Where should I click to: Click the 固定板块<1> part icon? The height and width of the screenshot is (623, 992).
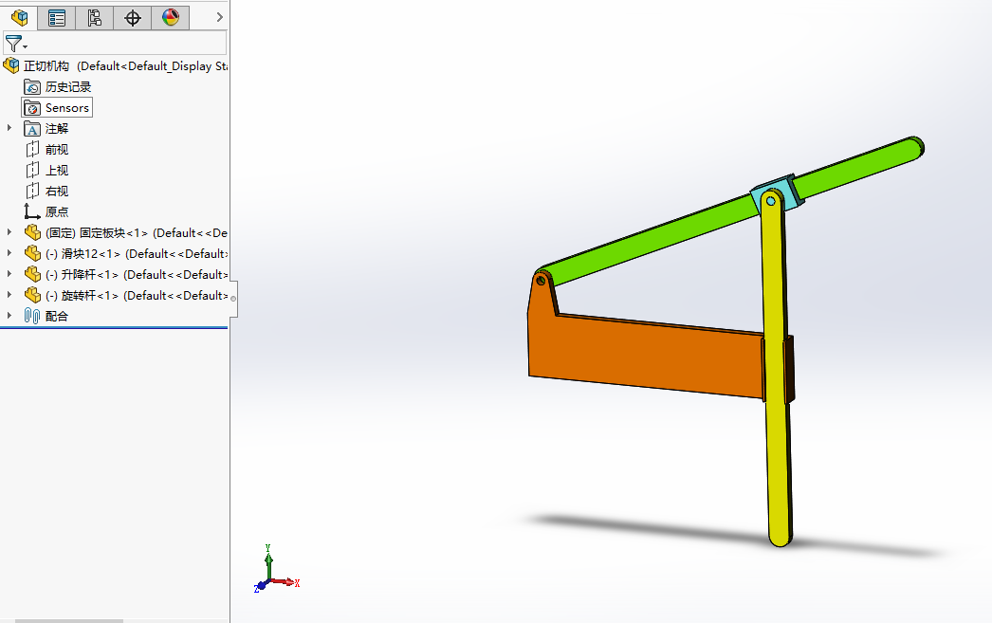(32, 232)
